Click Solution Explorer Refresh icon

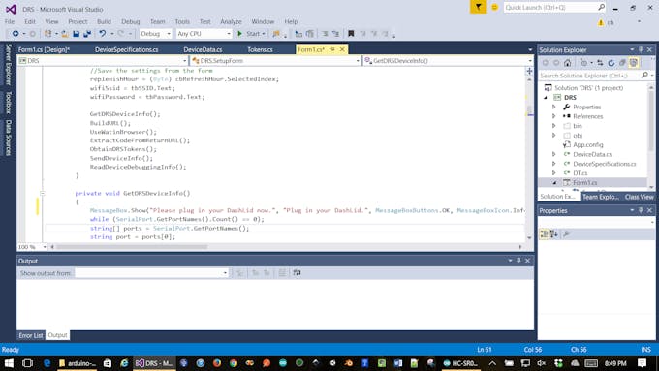(612, 63)
